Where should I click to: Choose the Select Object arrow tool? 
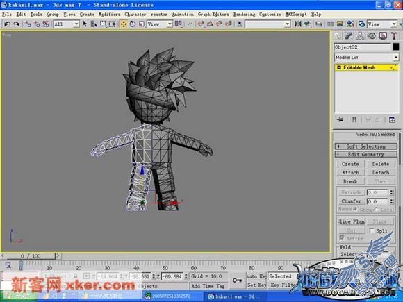click(85, 24)
